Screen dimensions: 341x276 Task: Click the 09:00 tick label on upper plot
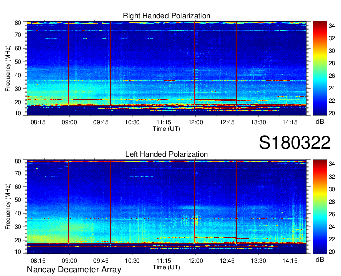(69, 122)
